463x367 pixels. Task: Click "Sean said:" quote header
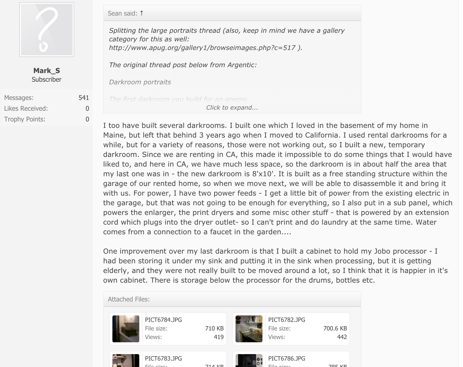point(122,13)
